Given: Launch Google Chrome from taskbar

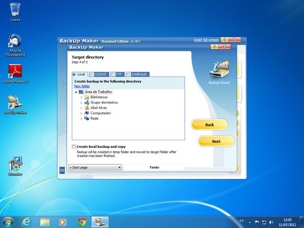Looking at the screenshot, I should [x=81, y=222].
